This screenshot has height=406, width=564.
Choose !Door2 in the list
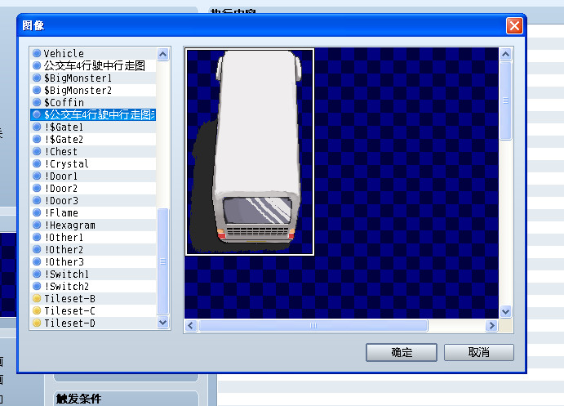pos(93,188)
